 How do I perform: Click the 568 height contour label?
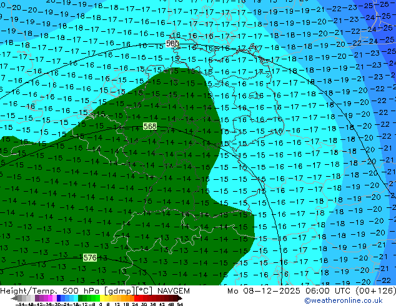click(150, 126)
